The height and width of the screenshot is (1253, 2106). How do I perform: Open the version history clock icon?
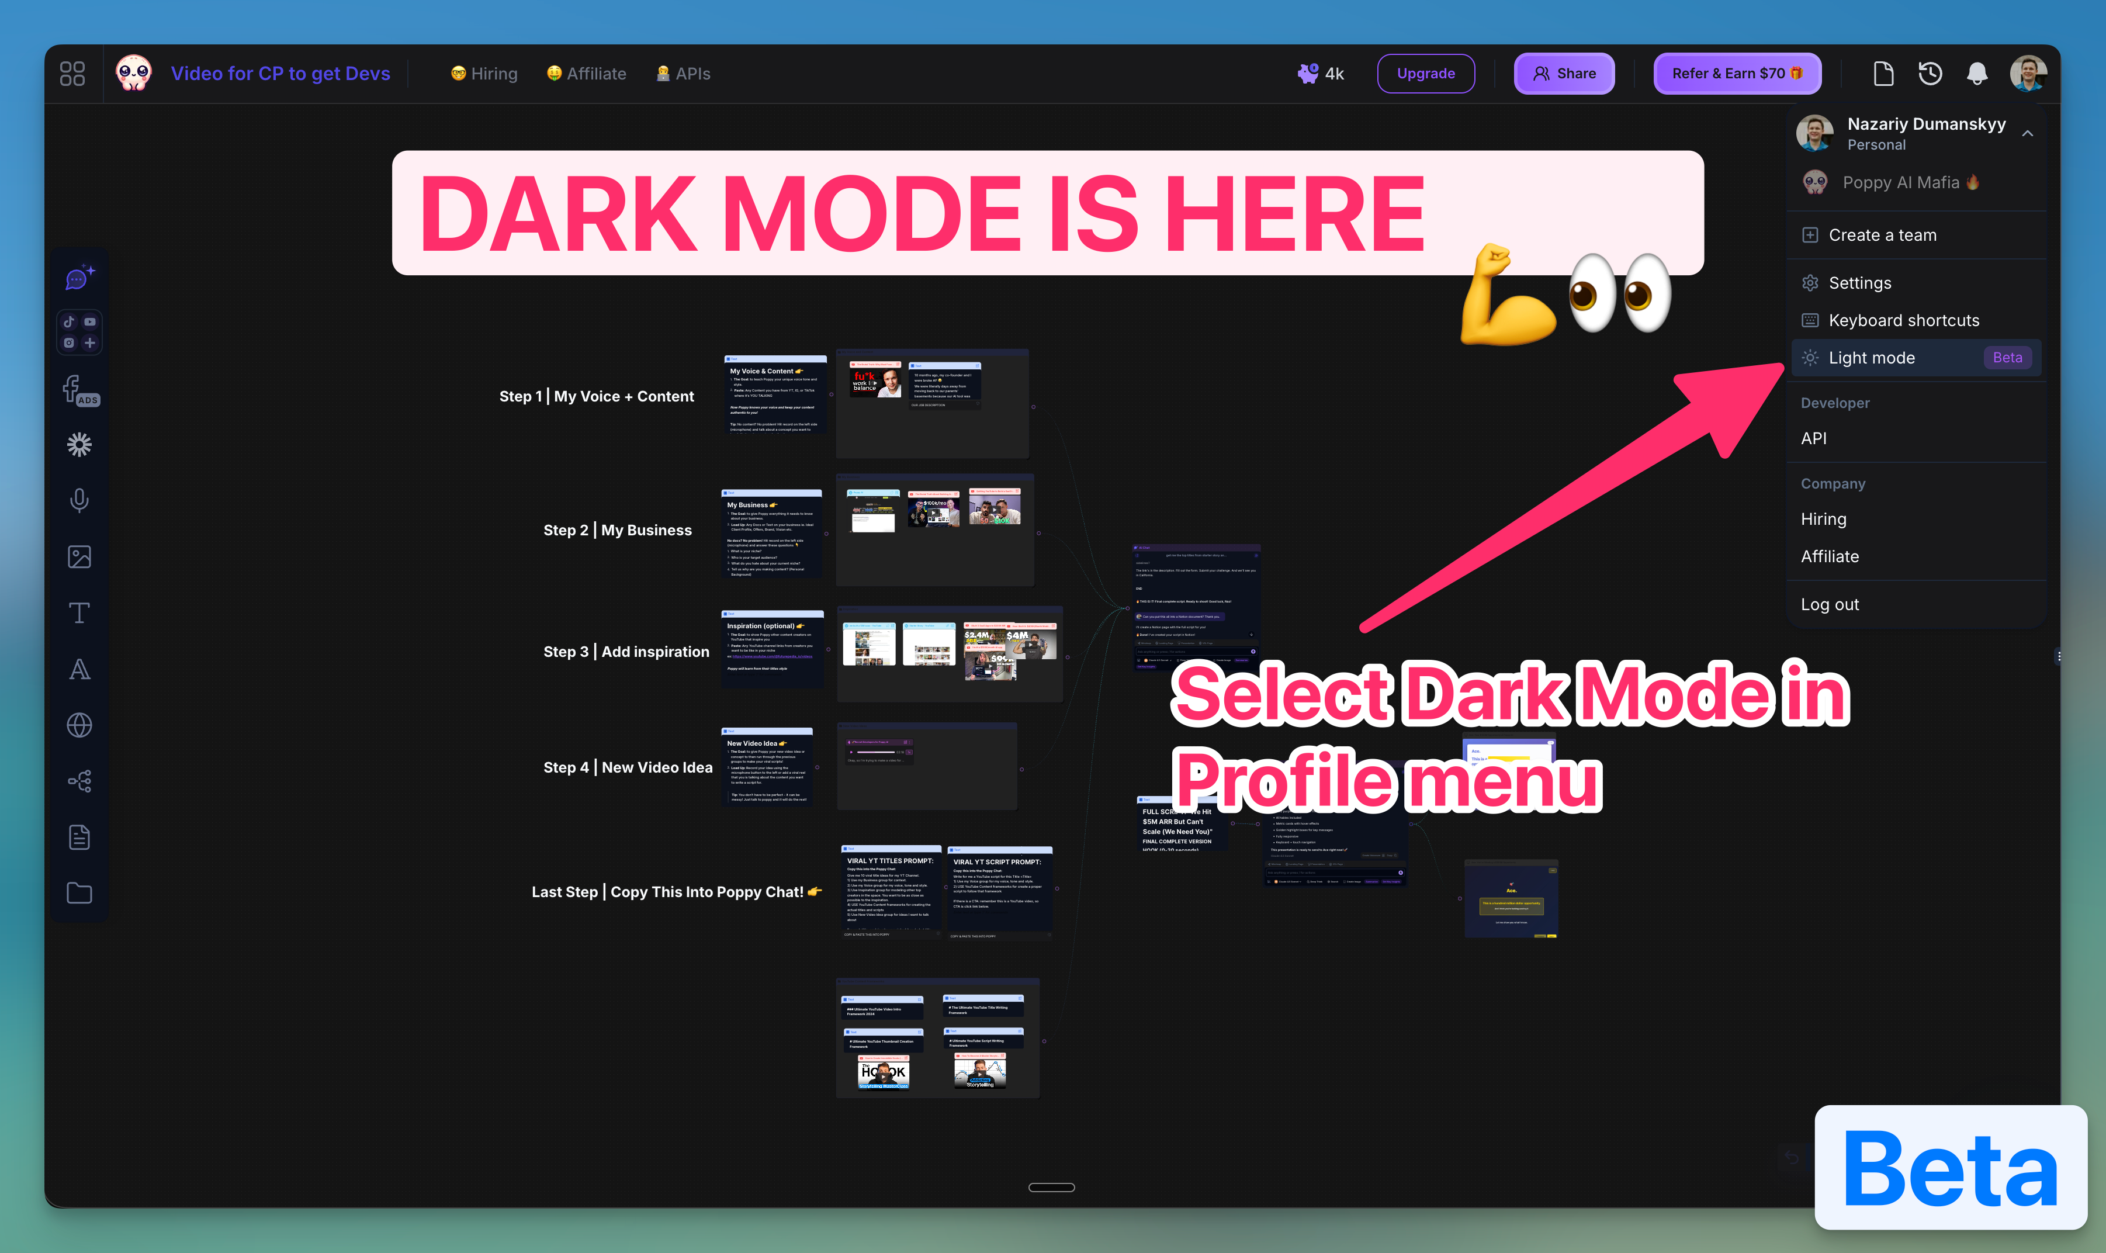[1930, 74]
